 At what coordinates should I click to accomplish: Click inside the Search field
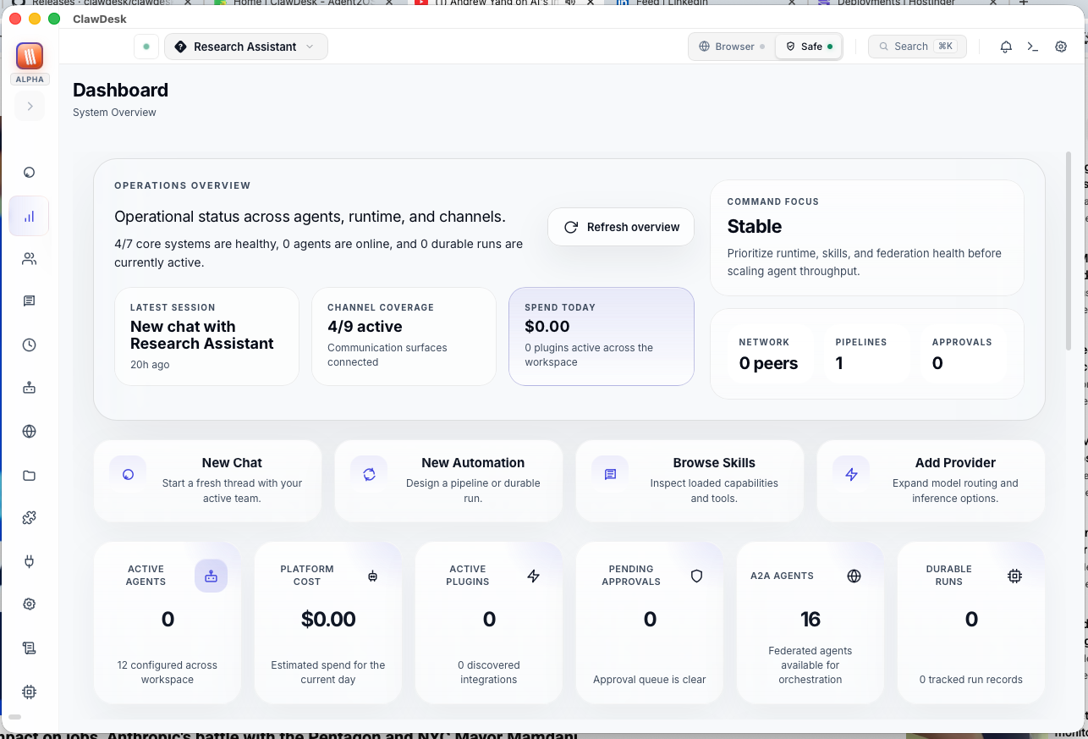tap(917, 47)
